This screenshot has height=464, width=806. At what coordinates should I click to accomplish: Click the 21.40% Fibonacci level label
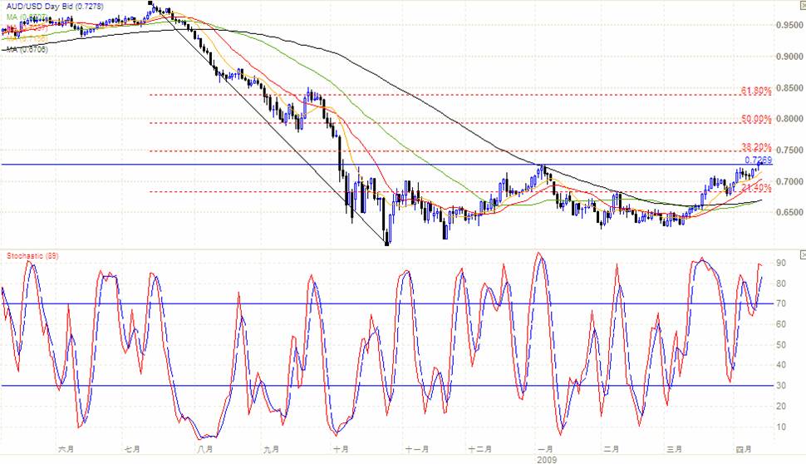coord(757,187)
